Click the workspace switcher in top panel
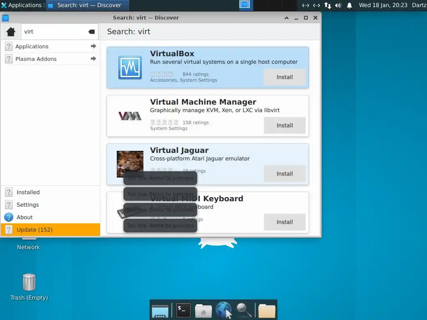Image resolution: width=427 pixels, height=320 pixels. point(268,5)
